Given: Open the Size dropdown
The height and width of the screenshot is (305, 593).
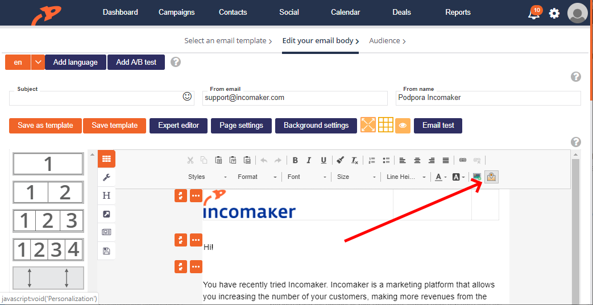Looking at the screenshot, I should click(356, 177).
